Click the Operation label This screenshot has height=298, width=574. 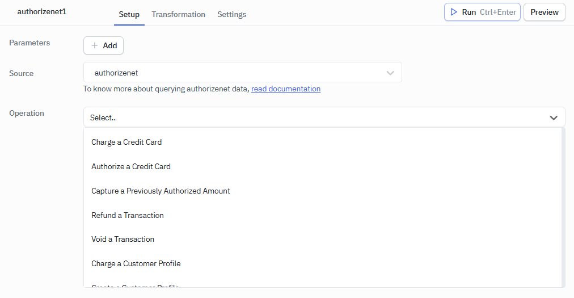pyautogui.click(x=26, y=114)
